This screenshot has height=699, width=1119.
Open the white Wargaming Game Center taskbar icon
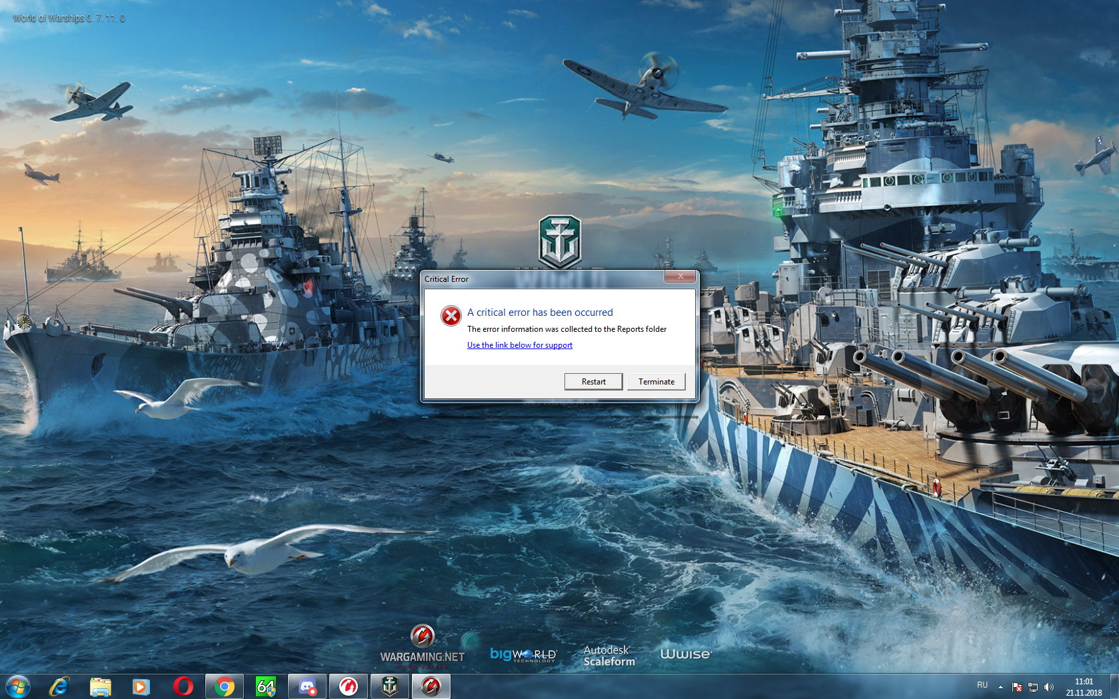(x=349, y=686)
